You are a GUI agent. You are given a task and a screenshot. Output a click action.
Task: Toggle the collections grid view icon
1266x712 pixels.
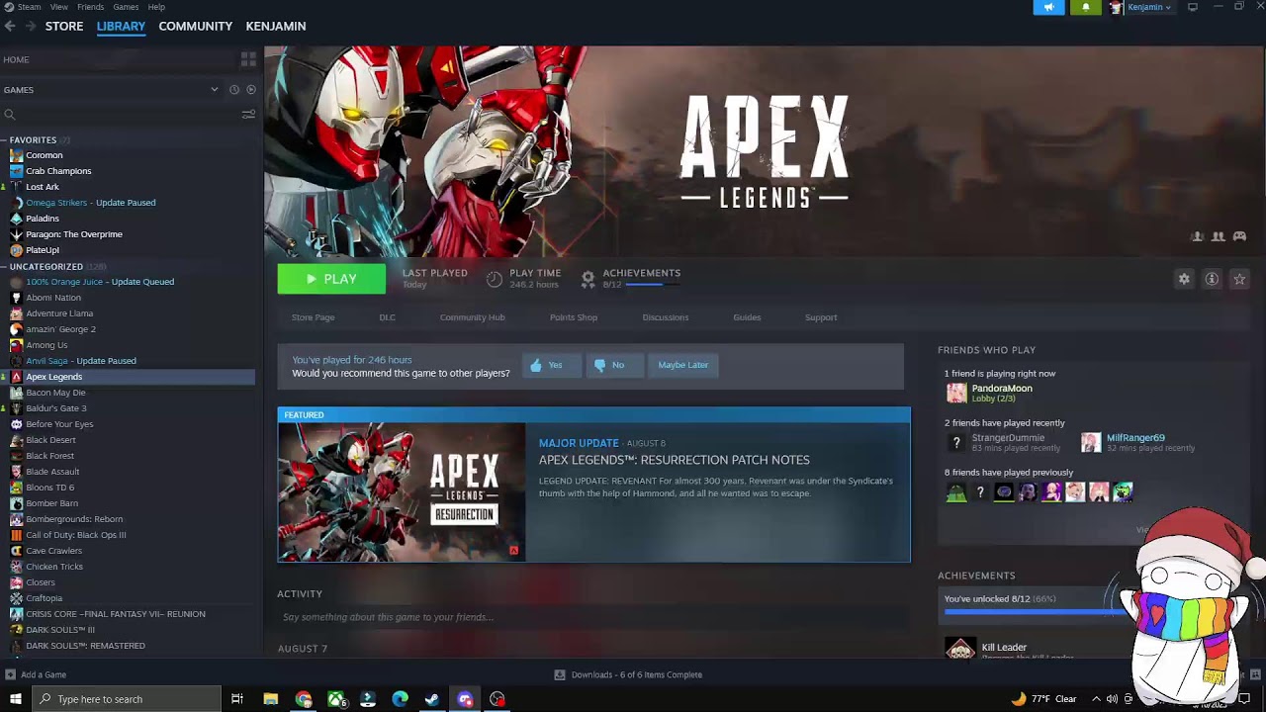coord(248,59)
